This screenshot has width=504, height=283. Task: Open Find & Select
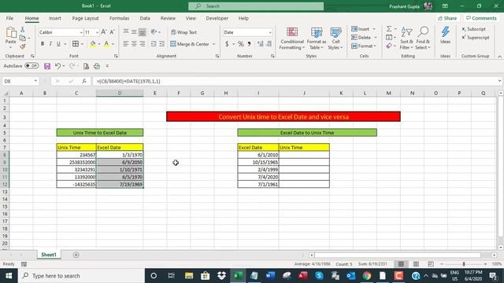click(423, 39)
